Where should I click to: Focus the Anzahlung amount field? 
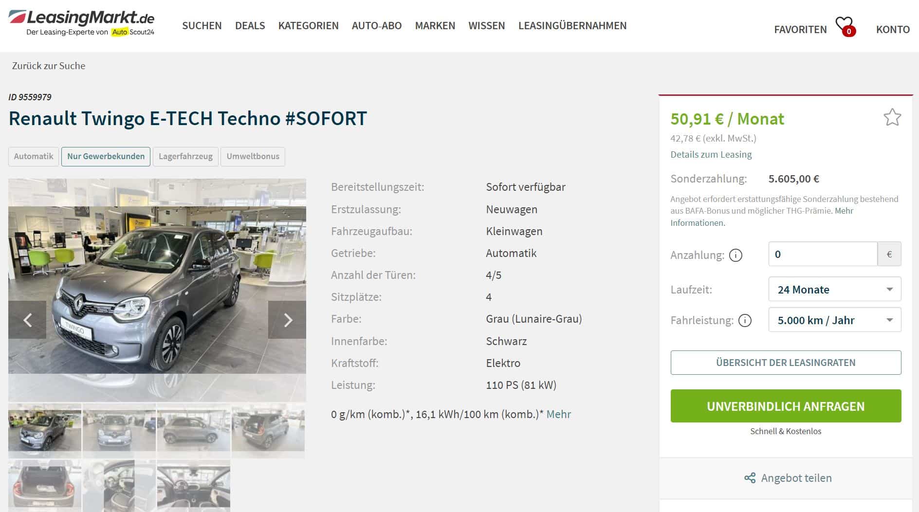[x=823, y=254]
